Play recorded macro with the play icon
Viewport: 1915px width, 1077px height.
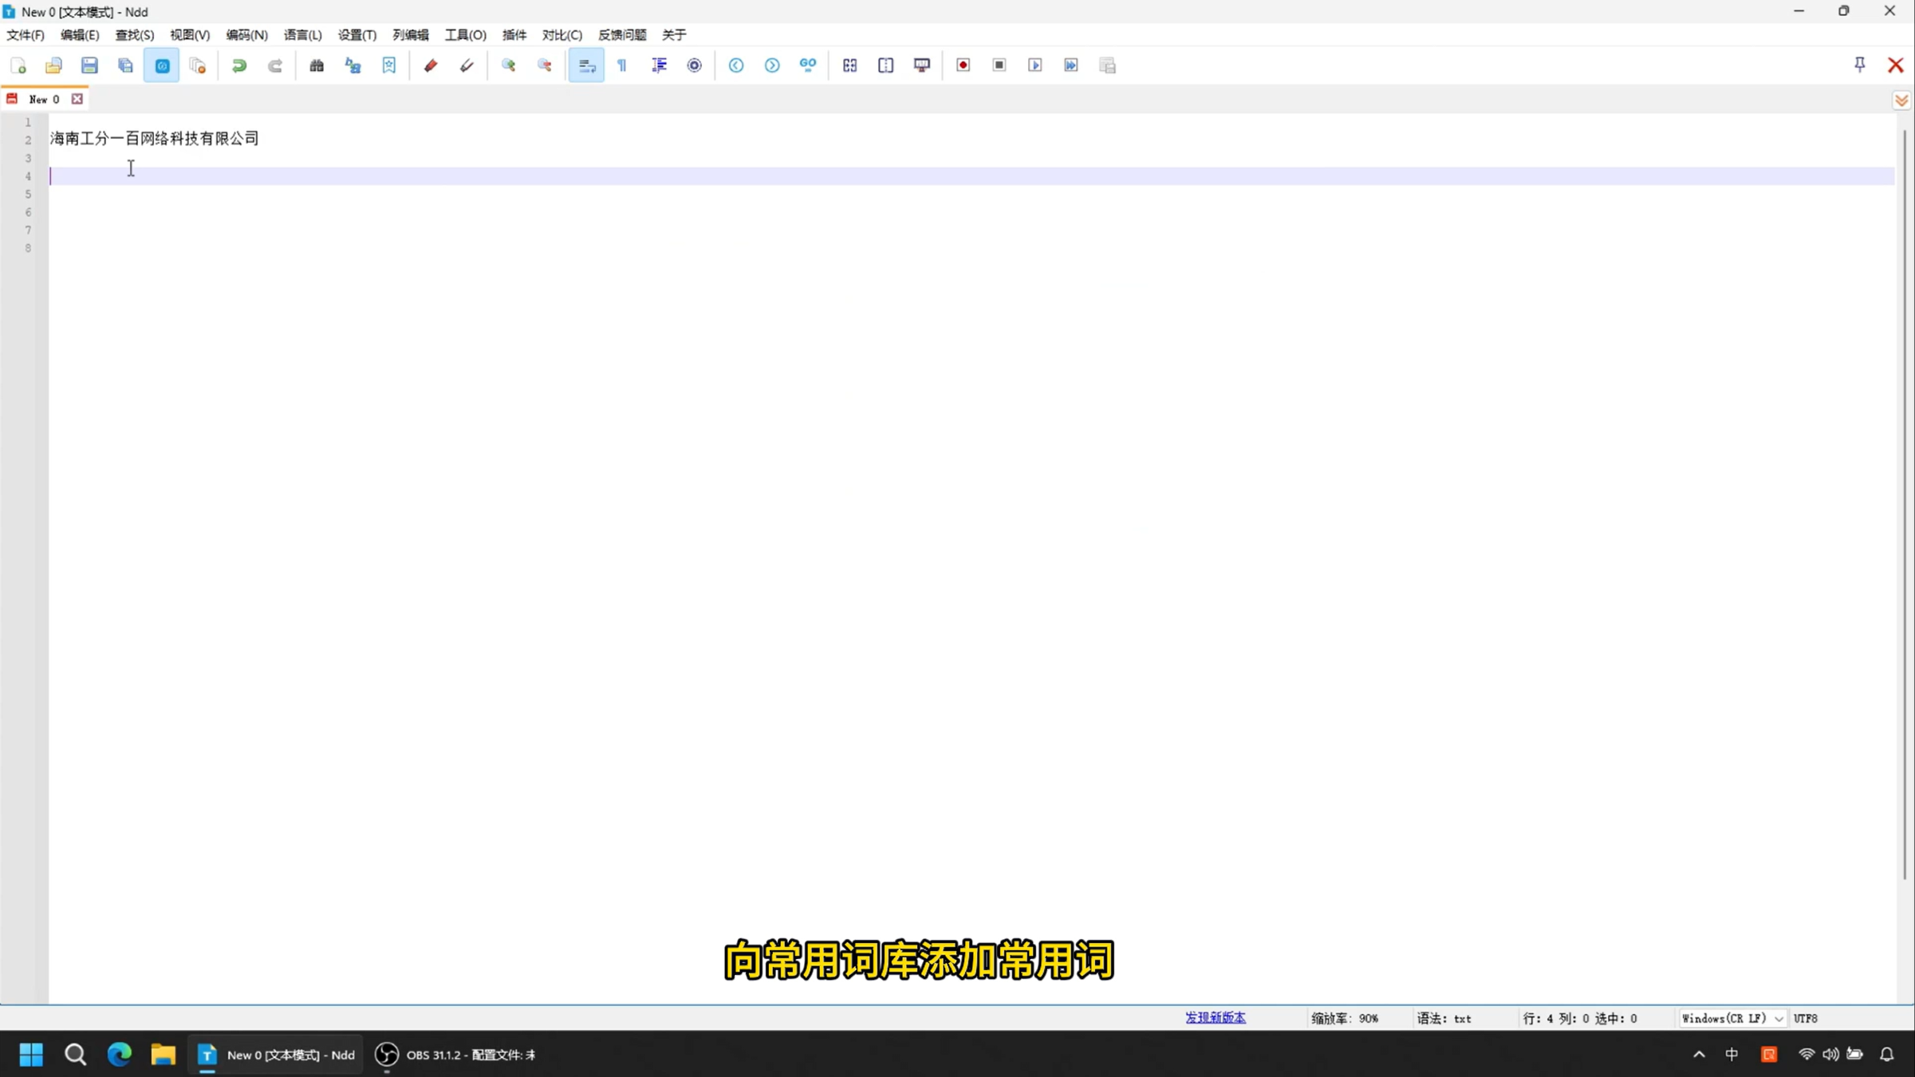(x=1035, y=65)
